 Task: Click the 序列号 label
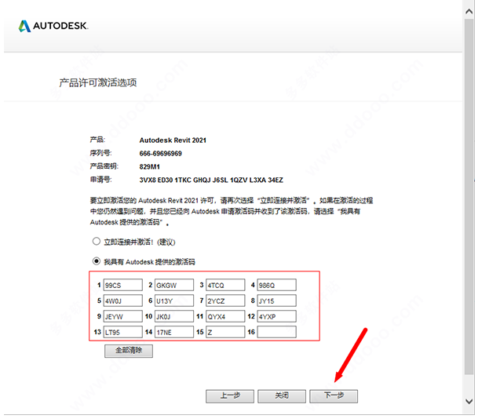coord(101,153)
